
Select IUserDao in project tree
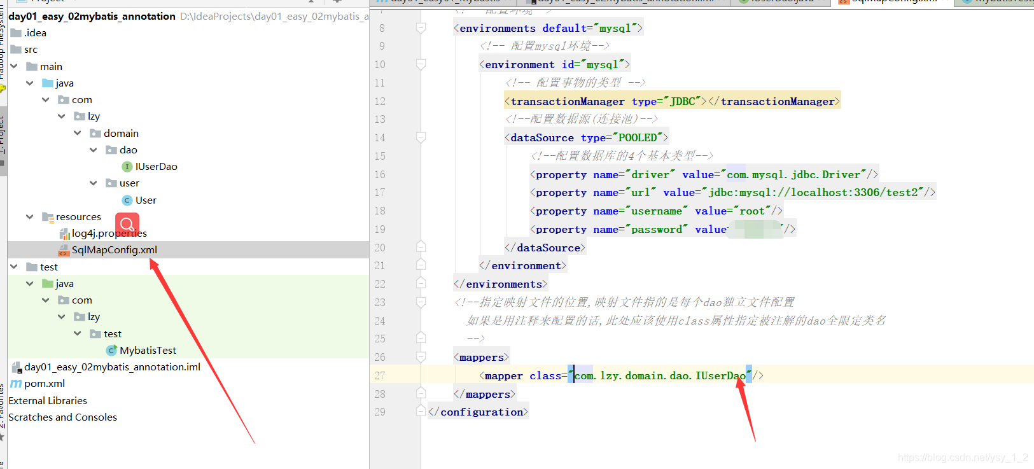157,166
